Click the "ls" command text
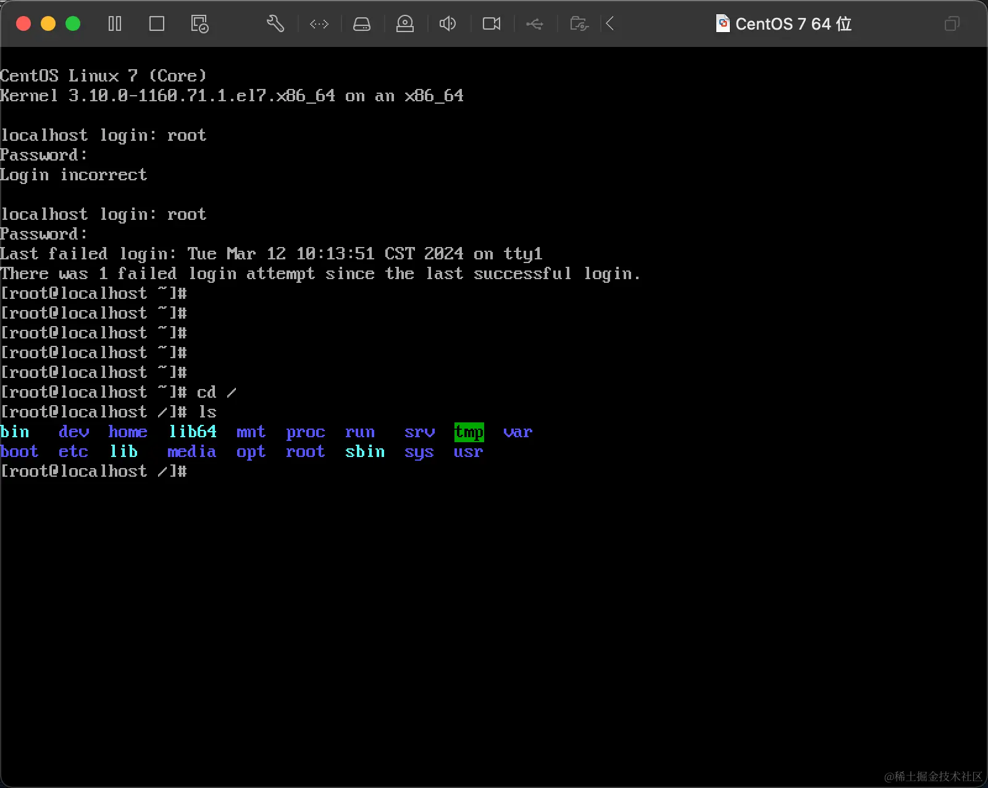The height and width of the screenshot is (788, 988). (x=207, y=412)
